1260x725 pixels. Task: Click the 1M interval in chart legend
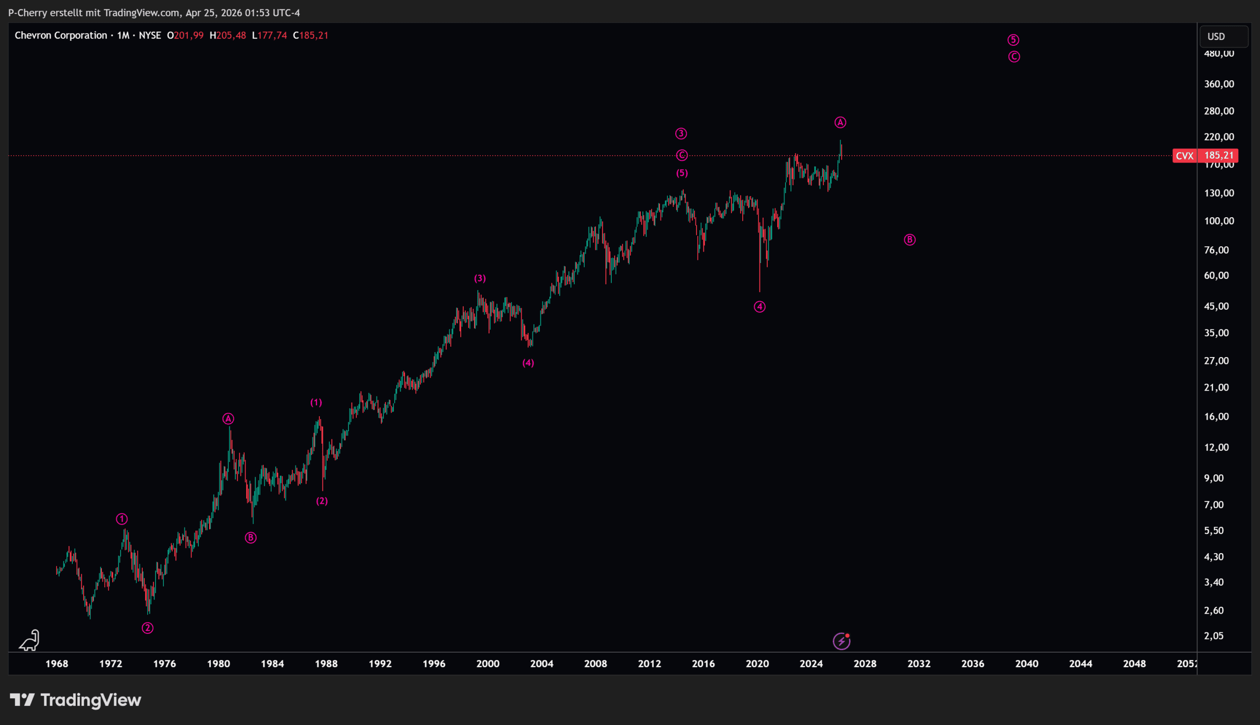pos(123,35)
